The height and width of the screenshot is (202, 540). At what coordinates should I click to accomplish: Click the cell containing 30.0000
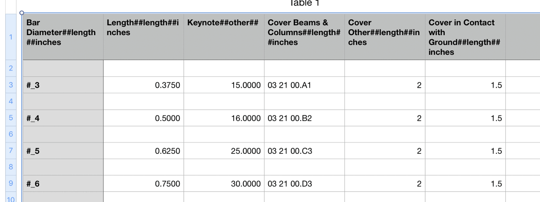click(x=224, y=183)
